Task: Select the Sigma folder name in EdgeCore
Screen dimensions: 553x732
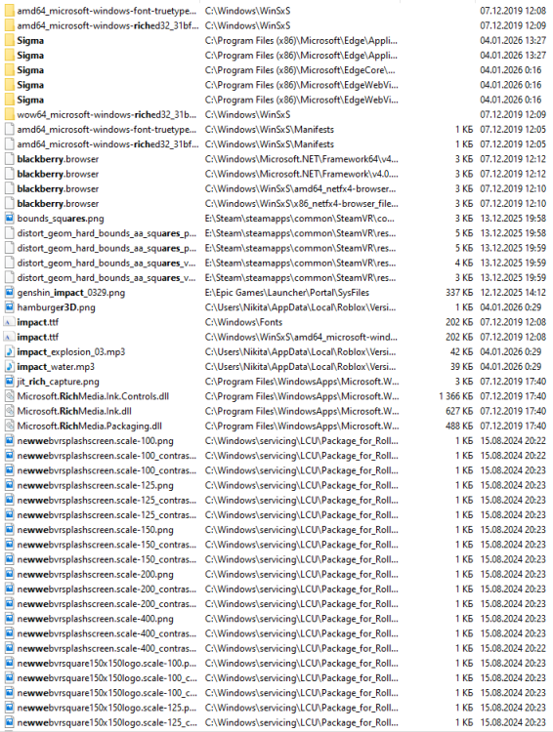Action: (30, 70)
